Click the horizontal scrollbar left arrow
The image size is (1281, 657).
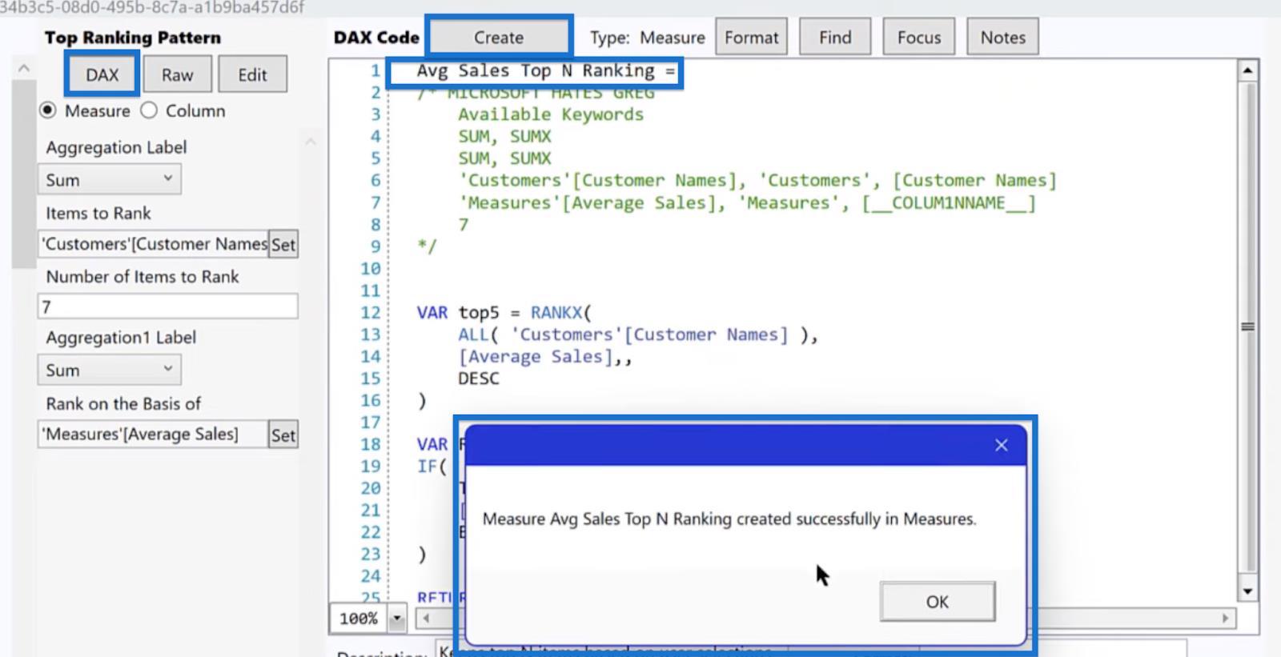coord(426,618)
